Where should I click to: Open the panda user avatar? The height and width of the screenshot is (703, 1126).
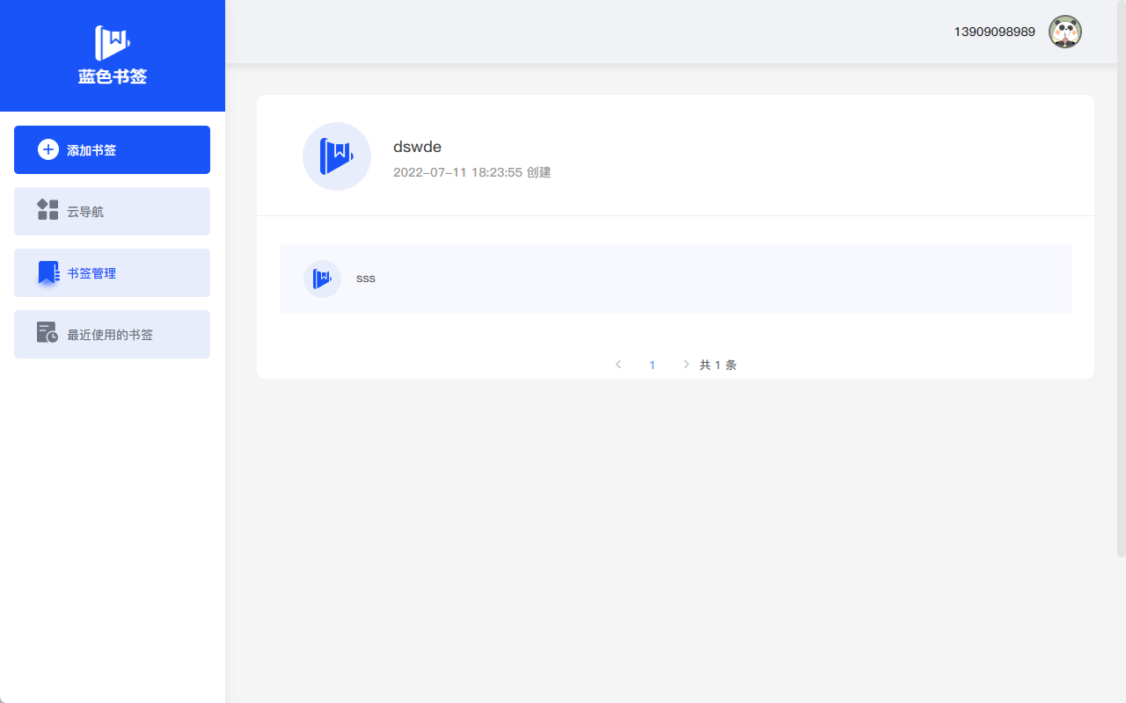pos(1065,32)
